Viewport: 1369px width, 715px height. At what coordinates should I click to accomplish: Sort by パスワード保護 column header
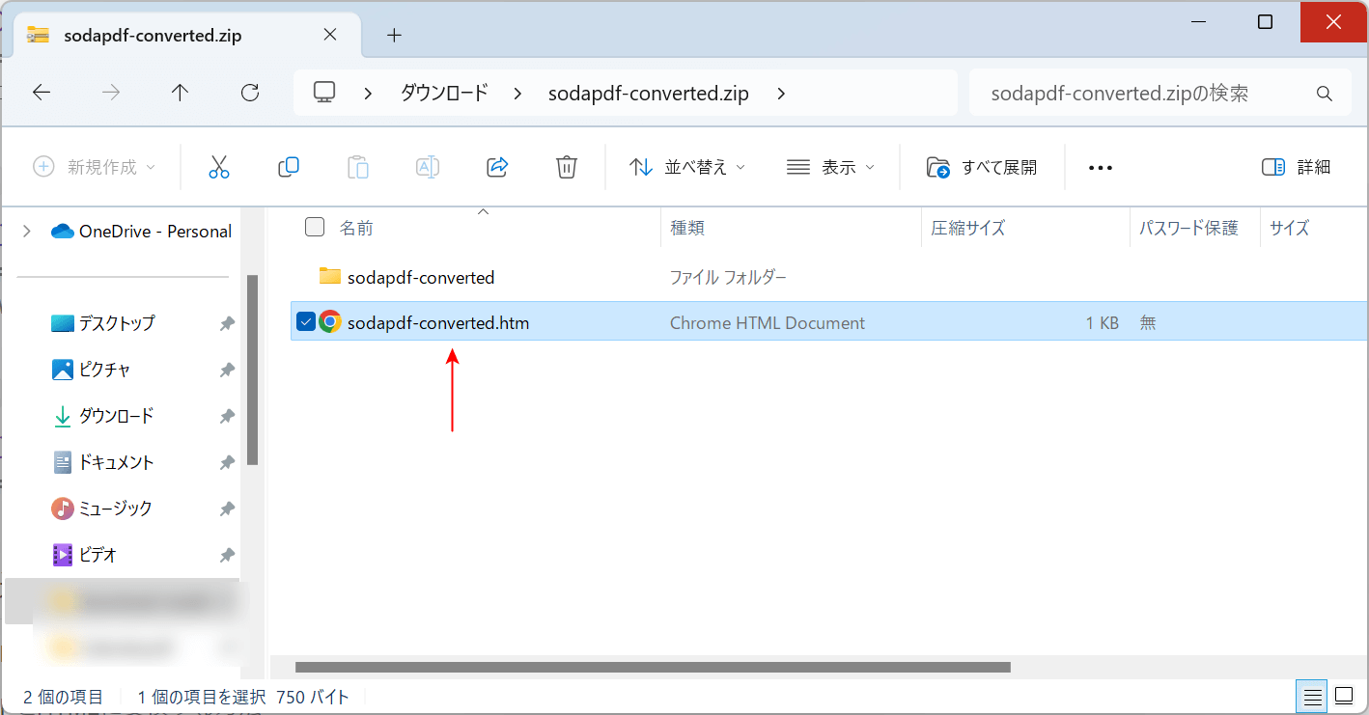tap(1188, 228)
